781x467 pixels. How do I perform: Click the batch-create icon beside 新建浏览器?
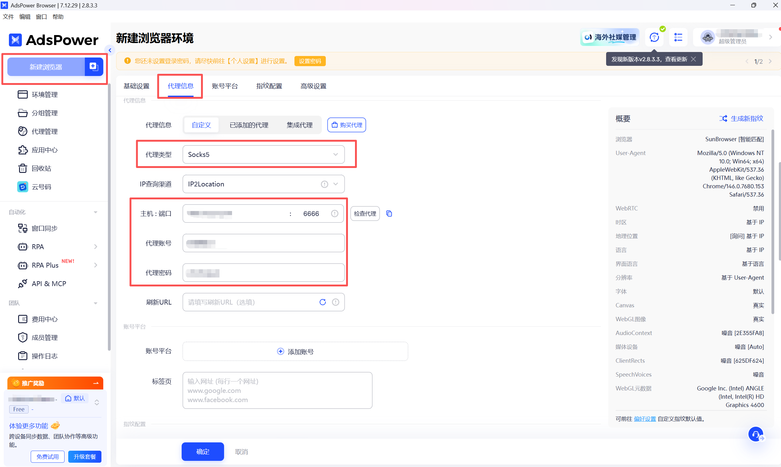point(94,67)
